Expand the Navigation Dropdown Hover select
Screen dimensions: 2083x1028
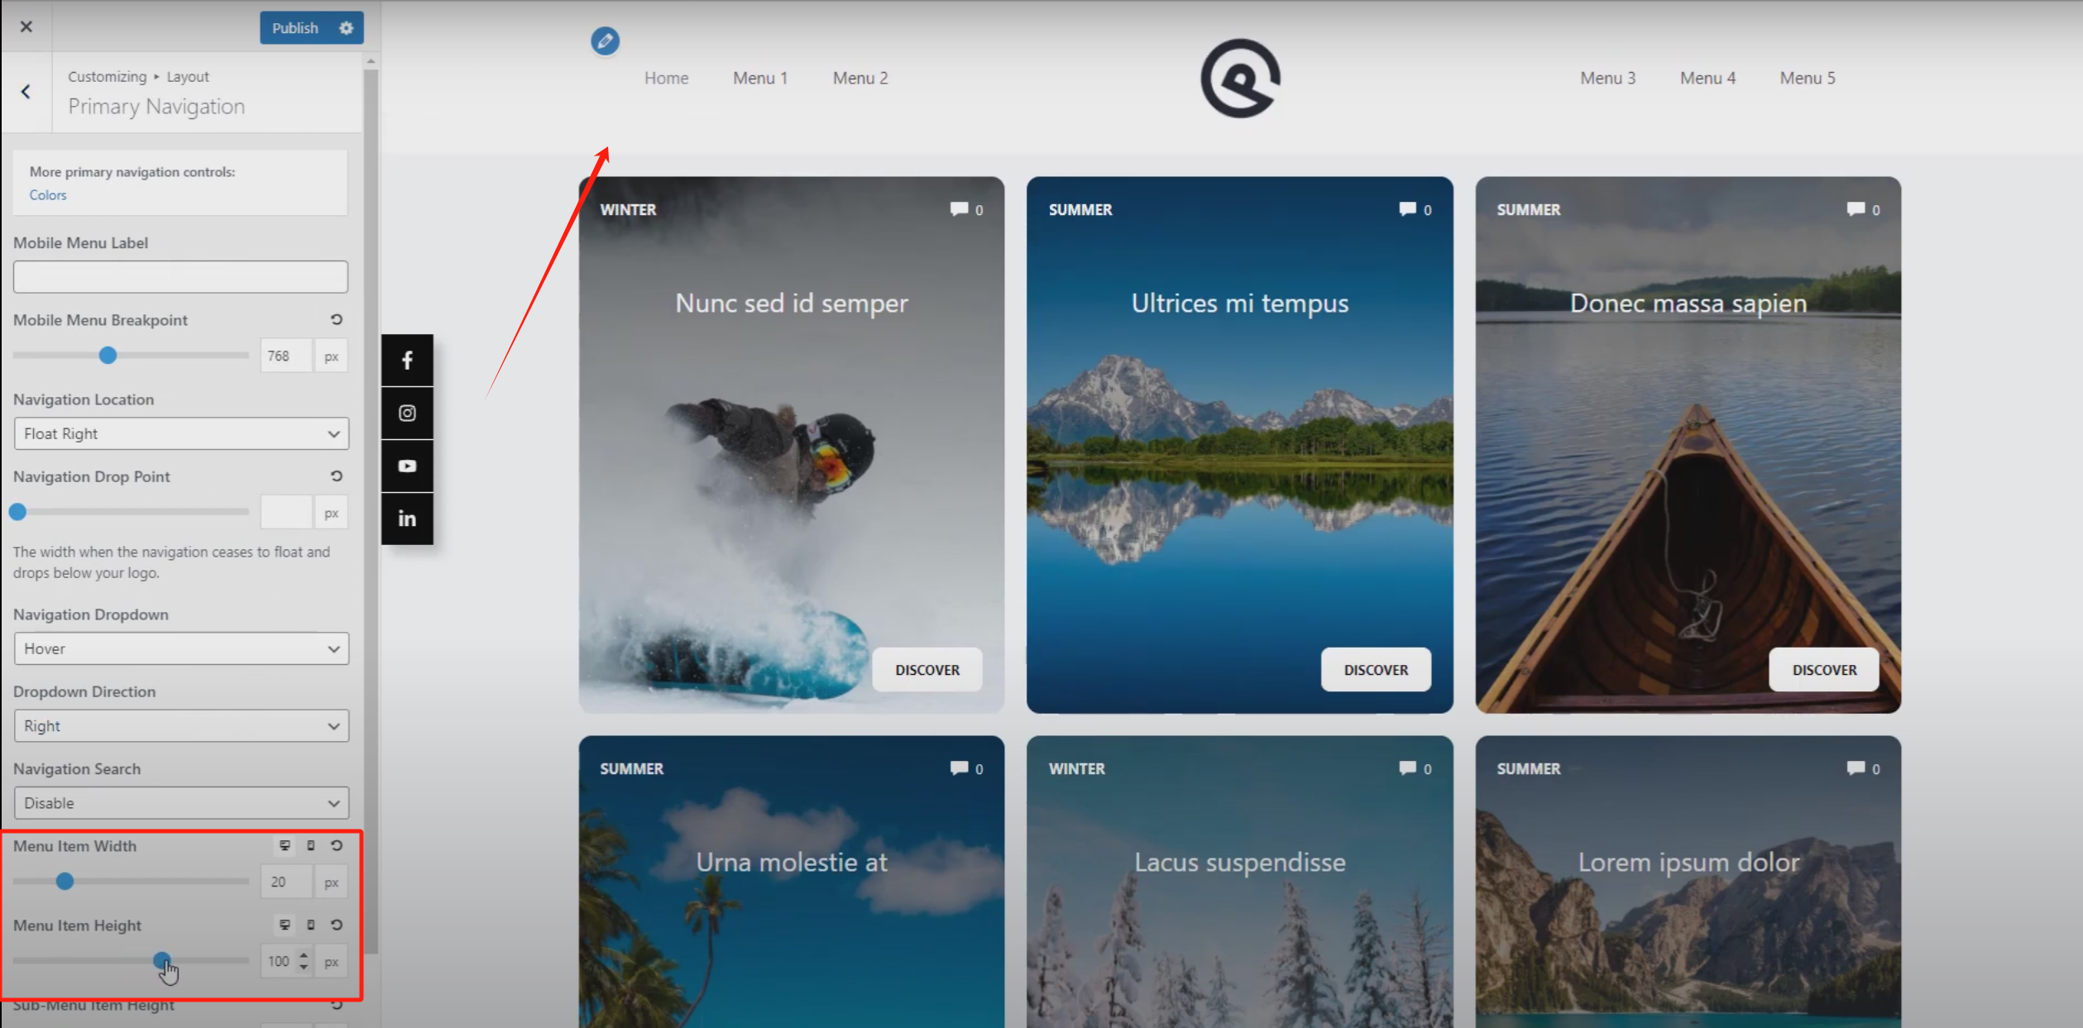click(x=181, y=648)
